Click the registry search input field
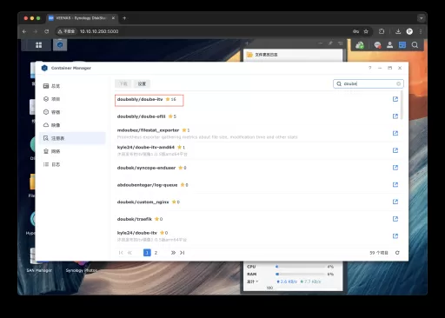445x318 pixels. [x=369, y=83]
